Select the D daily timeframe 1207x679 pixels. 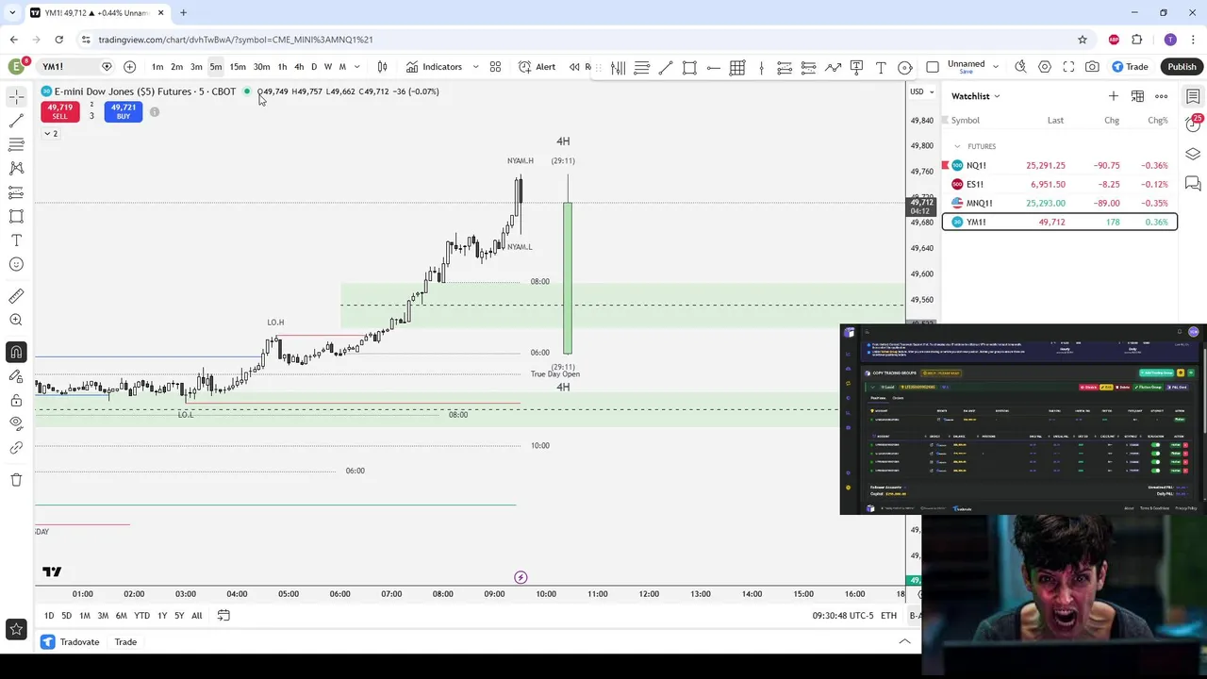pos(314,67)
